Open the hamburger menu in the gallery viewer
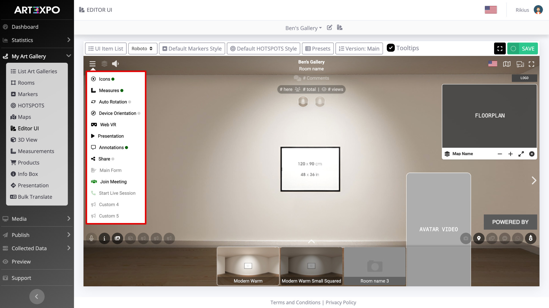The image size is (549, 308). (92, 64)
